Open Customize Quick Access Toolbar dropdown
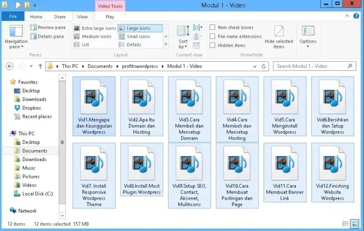The image size is (364, 231). click(35, 6)
